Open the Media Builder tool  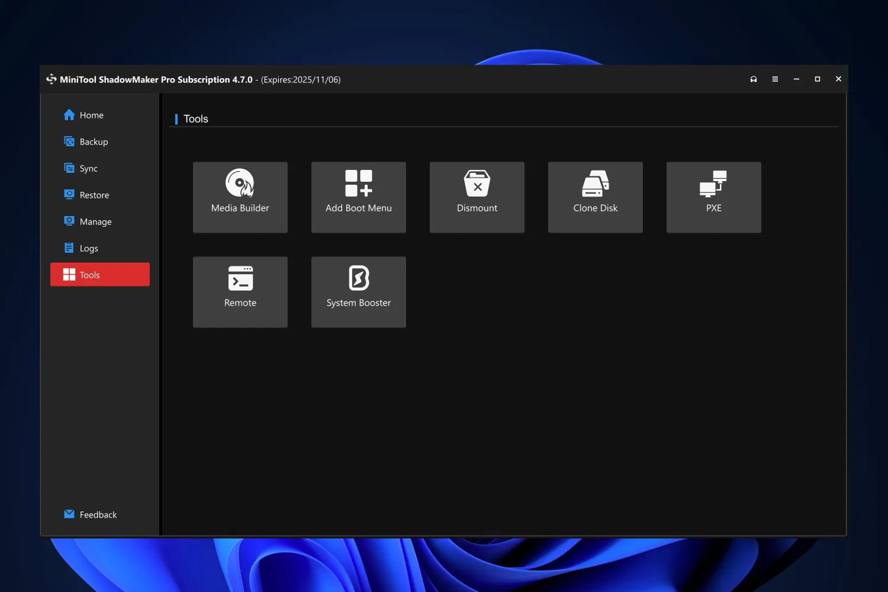[x=240, y=197]
